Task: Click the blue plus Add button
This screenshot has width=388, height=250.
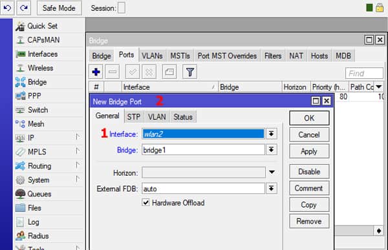Action: (x=96, y=72)
